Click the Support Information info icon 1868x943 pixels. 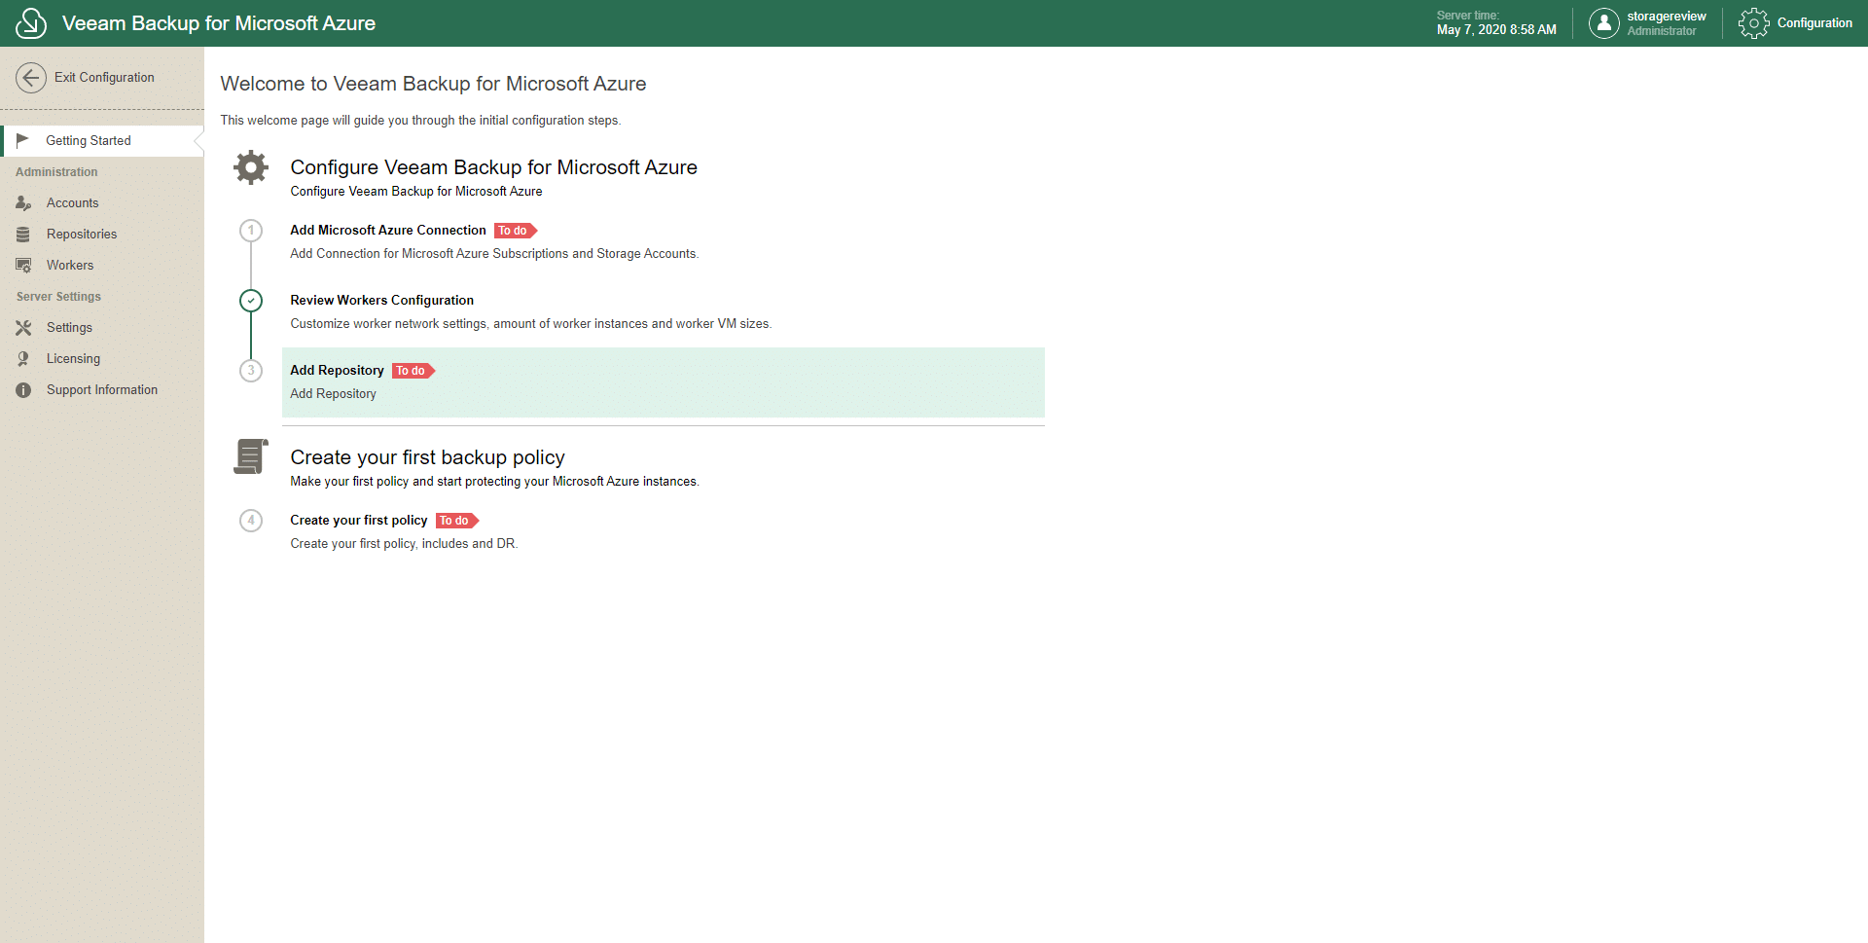pyautogui.click(x=23, y=389)
